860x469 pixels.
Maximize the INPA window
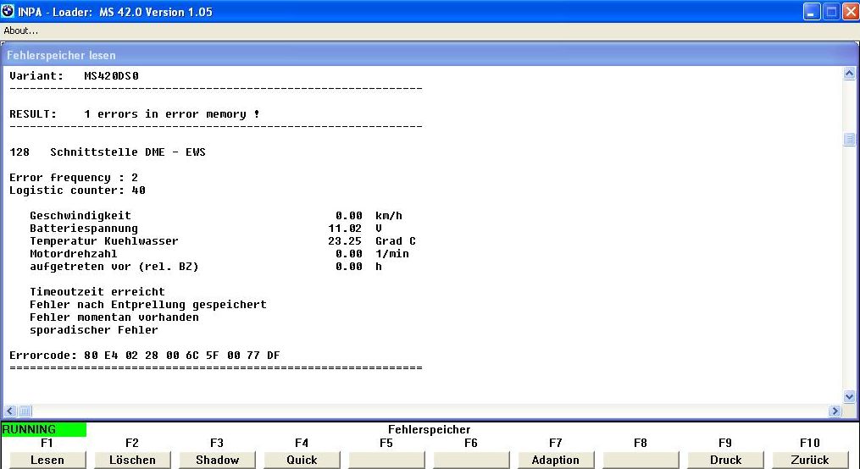tap(831, 12)
